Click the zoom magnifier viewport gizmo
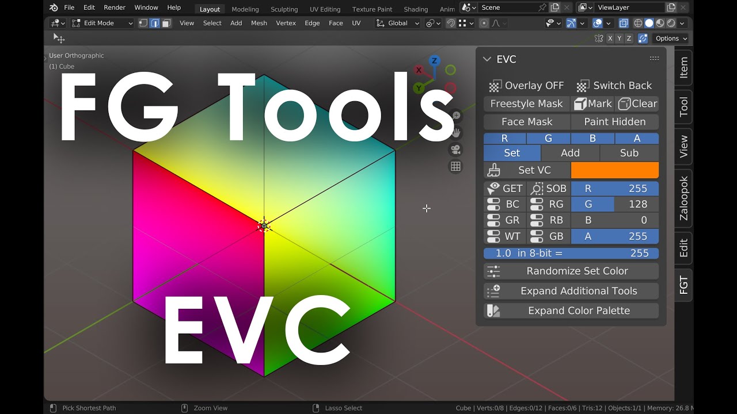This screenshot has width=737, height=414. click(456, 116)
